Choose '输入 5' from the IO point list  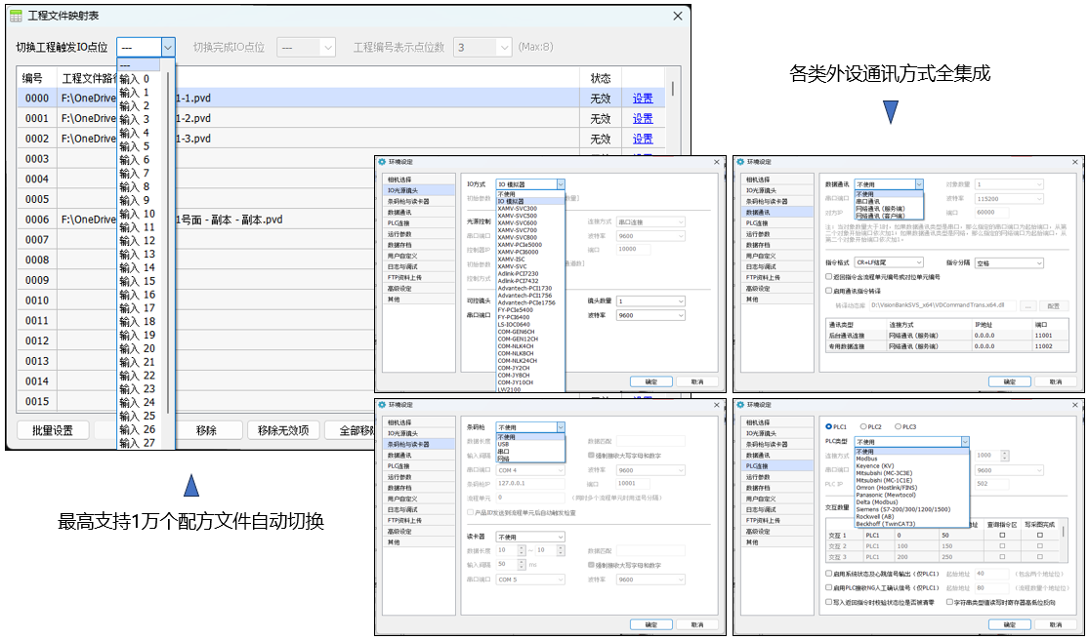[x=135, y=146]
